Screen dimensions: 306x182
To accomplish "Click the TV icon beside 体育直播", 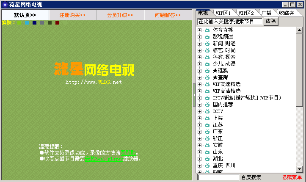I will click(207, 30).
